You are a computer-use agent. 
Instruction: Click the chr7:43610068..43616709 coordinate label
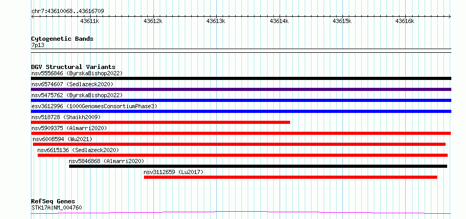pyautogui.click(x=68, y=11)
